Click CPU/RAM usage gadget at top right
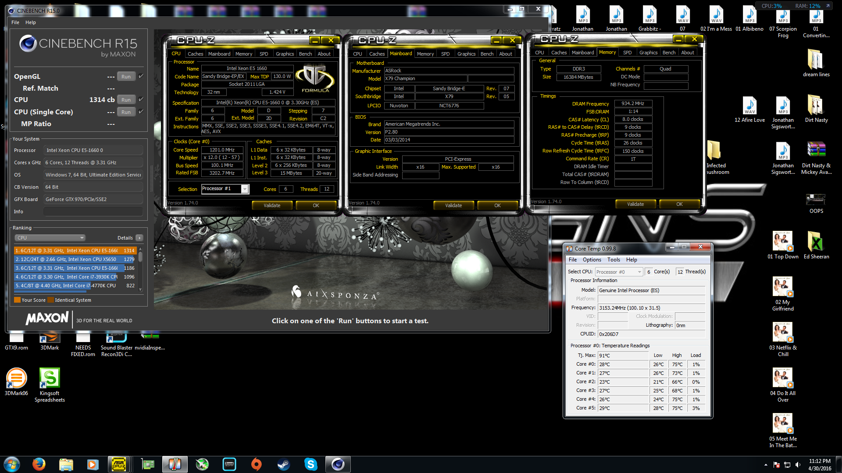842x473 pixels. [x=794, y=6]
